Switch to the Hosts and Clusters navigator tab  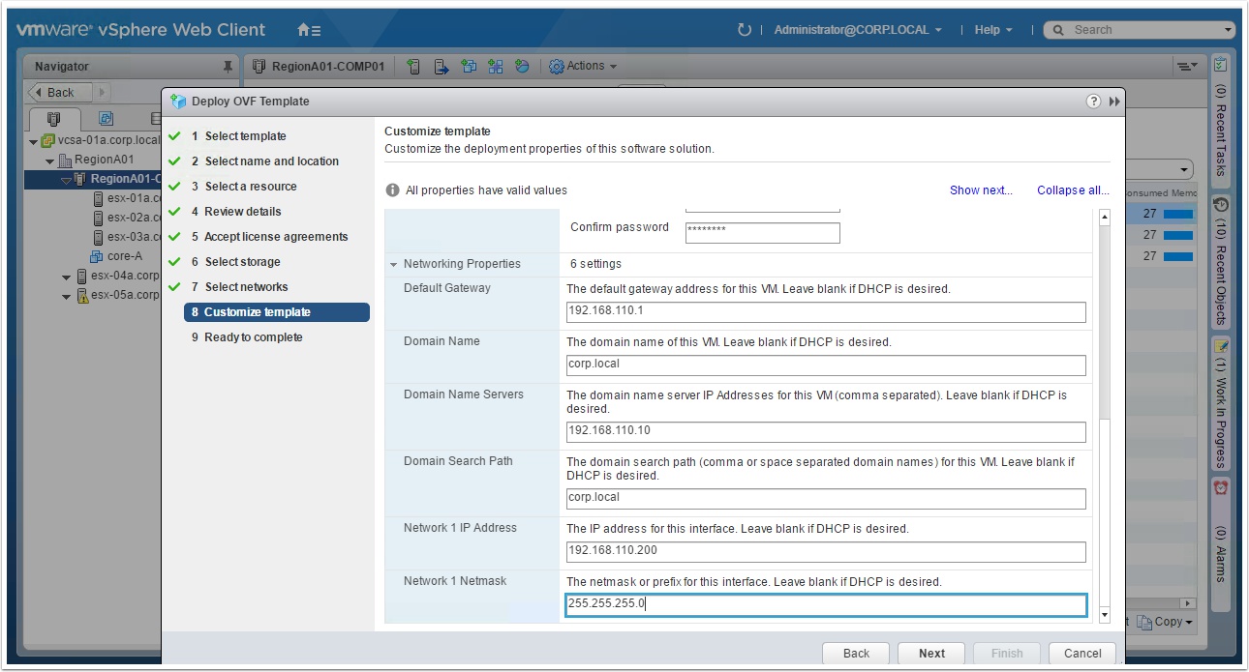[x=54, y=119]
